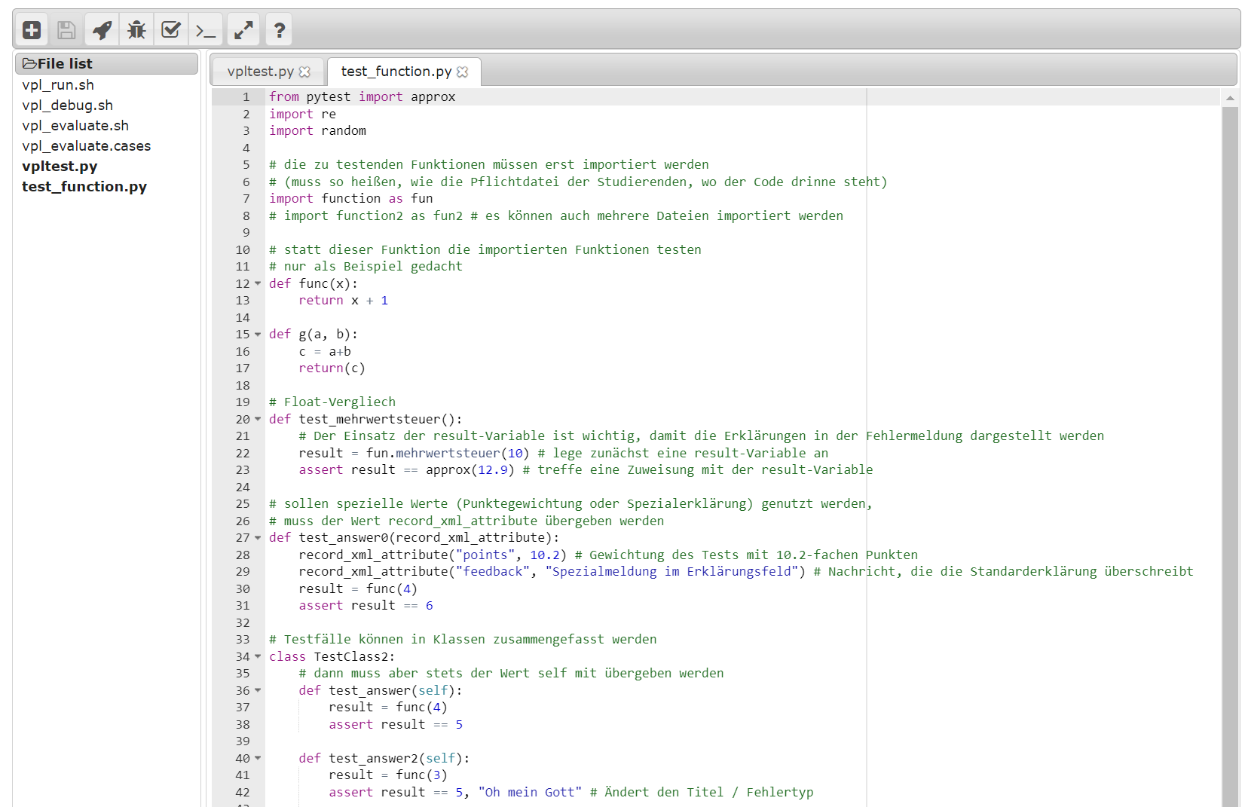Open the console terminal icon
1245x807 pixels.
[x=206, y=30]
